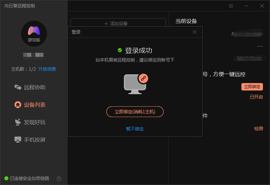Click the device list icon in sidebar
The width and height of the screenshot is (270, 185).
(18, 105)
